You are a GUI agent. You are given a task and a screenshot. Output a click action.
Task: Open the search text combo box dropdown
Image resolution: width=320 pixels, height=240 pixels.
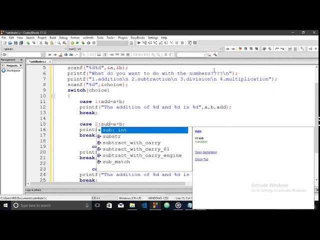coord(43,54)
